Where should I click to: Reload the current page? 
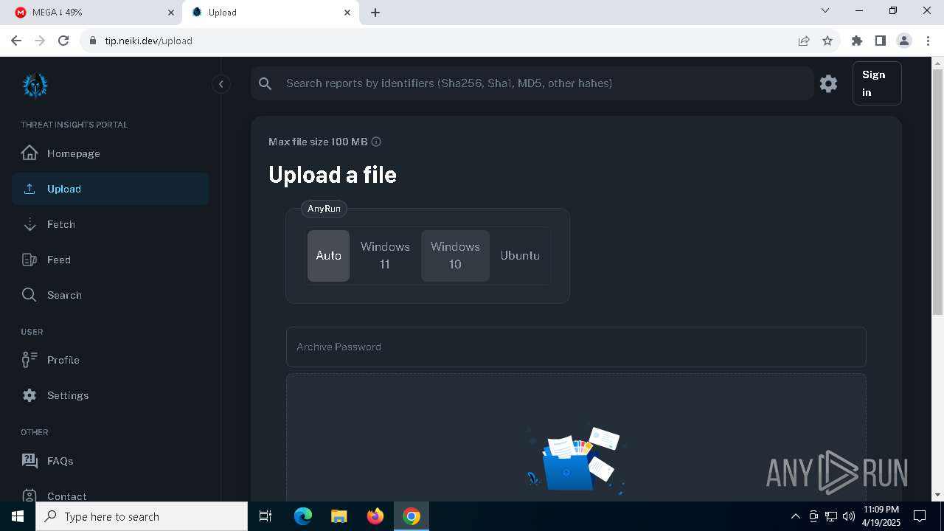pyautogui.click(x=63, y=41)
